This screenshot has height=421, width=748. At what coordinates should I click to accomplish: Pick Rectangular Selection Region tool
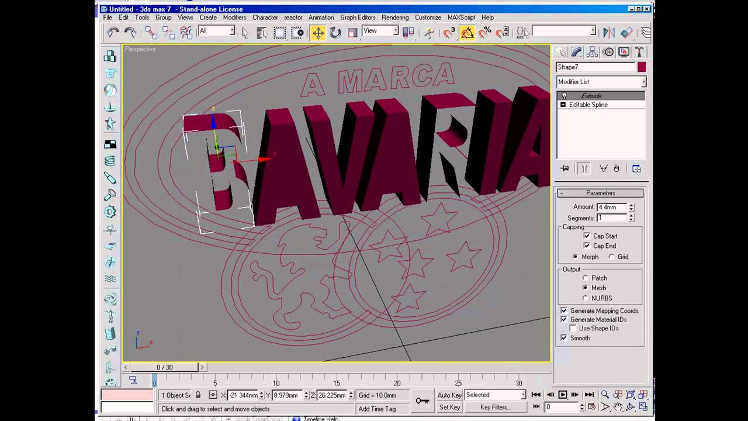[x=280, y=33]
